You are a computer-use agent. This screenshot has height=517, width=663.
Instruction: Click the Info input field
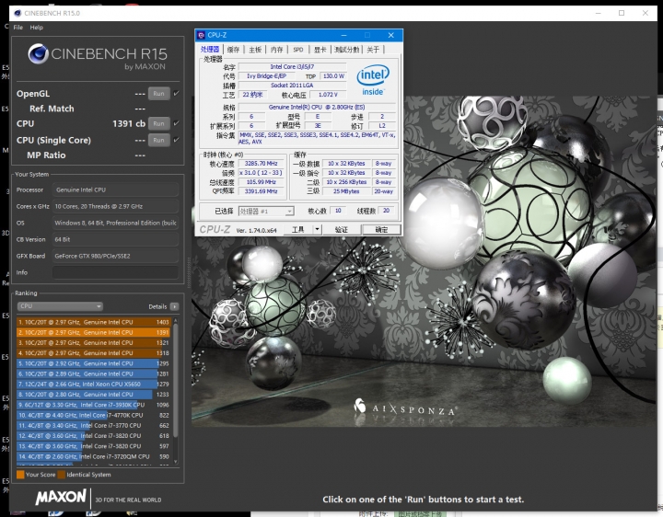(x=115, y=272)
